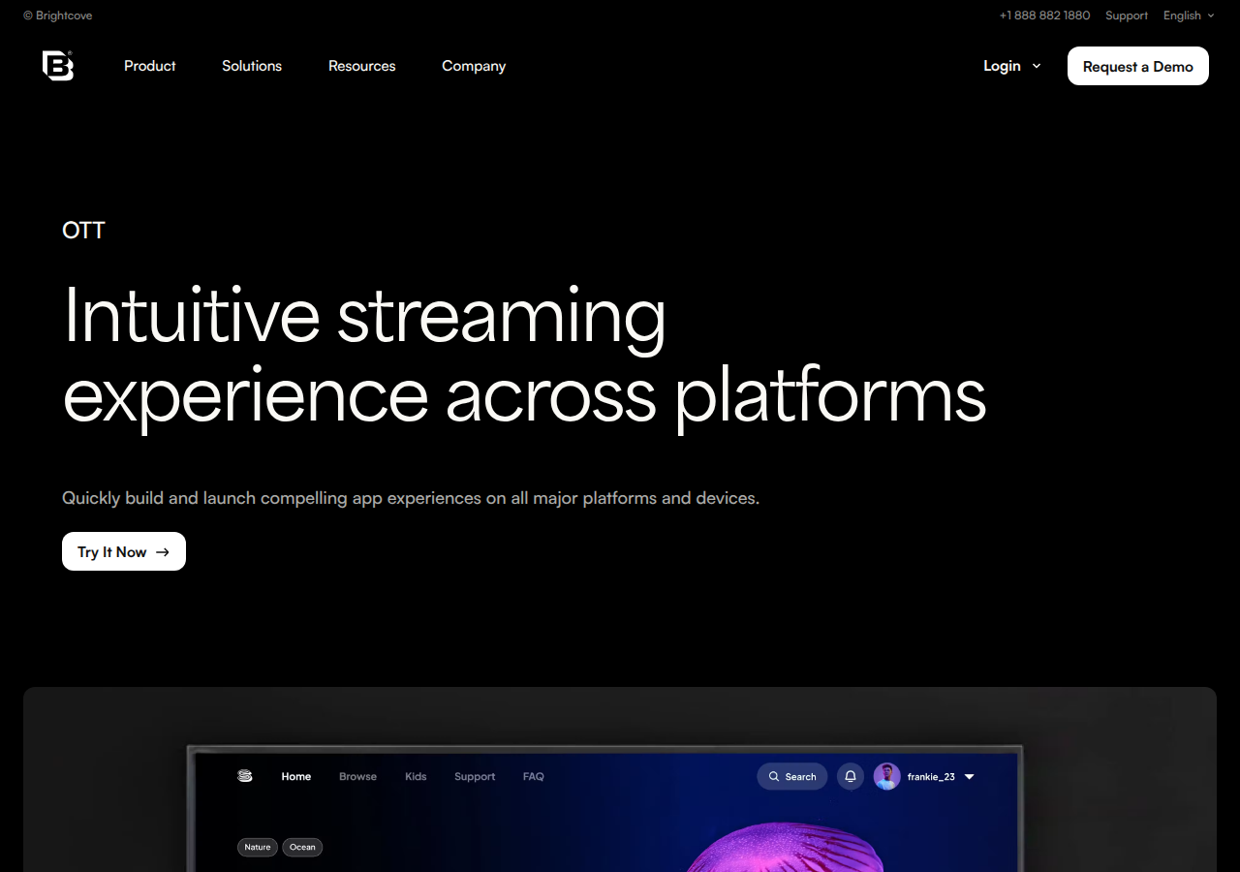Open the Resources menu
This screenshot has height=872, width=1240.
point(361,66)
